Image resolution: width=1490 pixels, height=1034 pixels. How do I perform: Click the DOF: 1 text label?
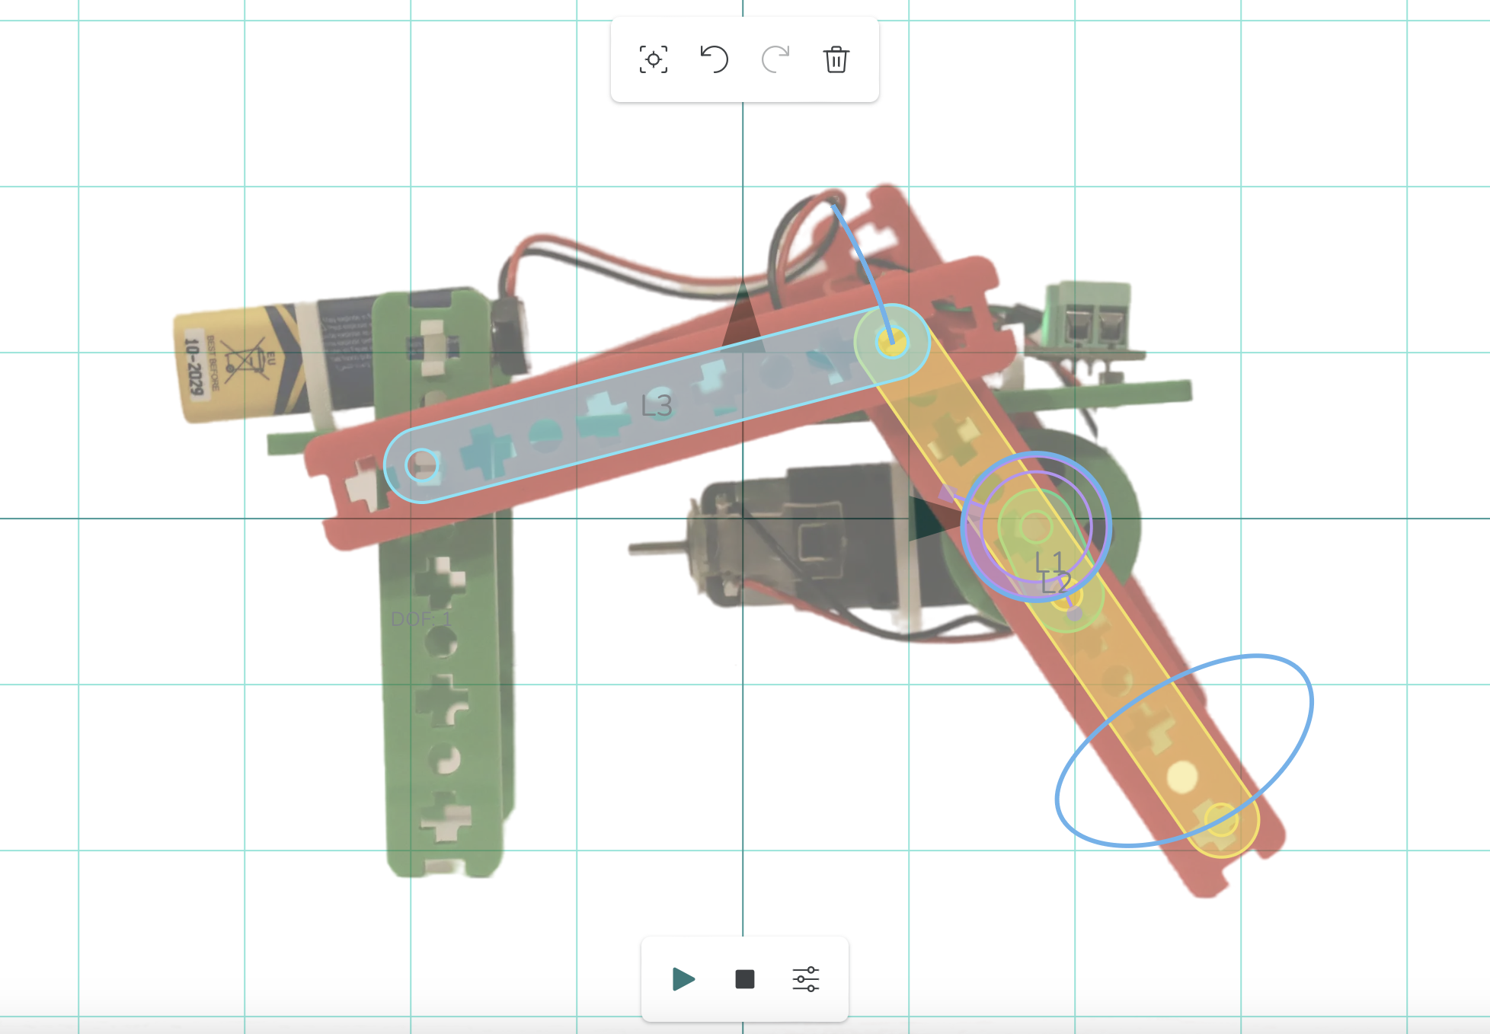[x=421, y=619]
